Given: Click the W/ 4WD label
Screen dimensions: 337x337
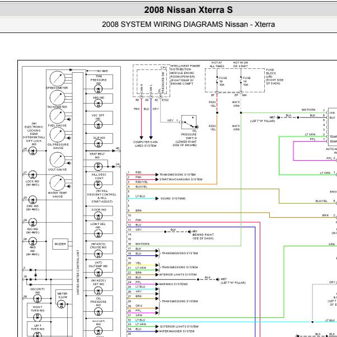Looking at the screenshot, I should coord(102,71).
